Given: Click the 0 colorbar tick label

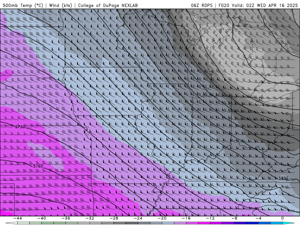Looking at the screenshot, I should [x=283, y=218].
